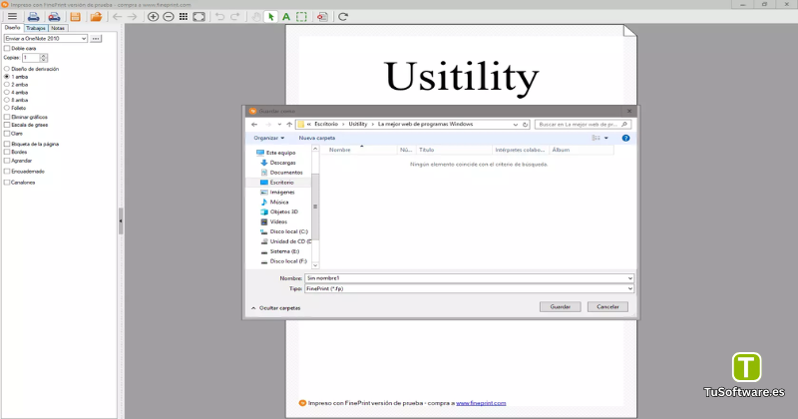Click the redo arrow icon

point(235,17)
